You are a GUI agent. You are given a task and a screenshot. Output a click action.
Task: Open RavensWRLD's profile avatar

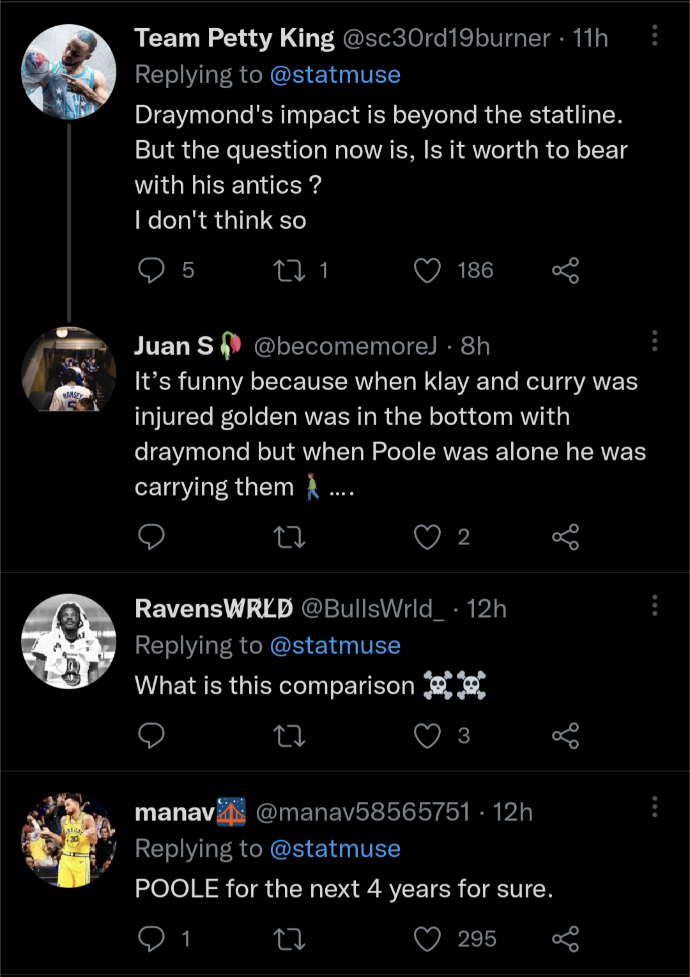[69, 641]
